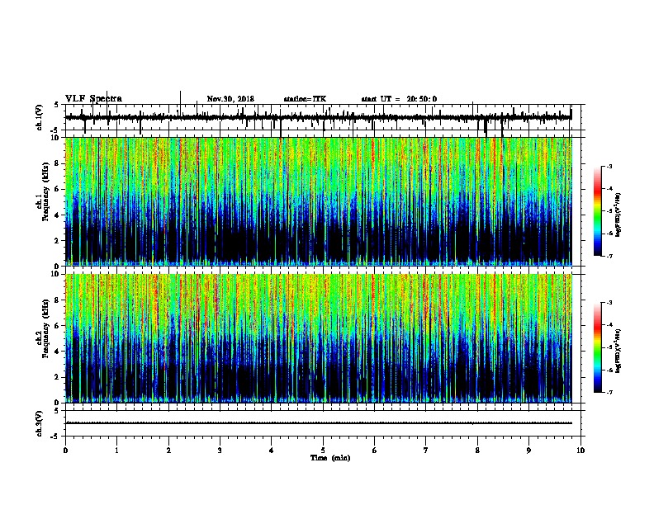Click the ch.2 'Frequency (kHz)' axis label
654x505 pixels.
coord(45,328)
